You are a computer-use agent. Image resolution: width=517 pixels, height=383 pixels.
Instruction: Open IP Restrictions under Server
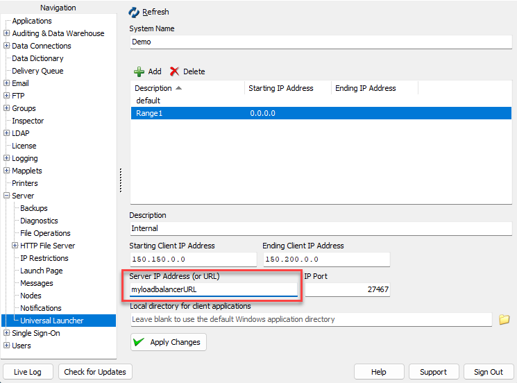[x=44, y=258]
